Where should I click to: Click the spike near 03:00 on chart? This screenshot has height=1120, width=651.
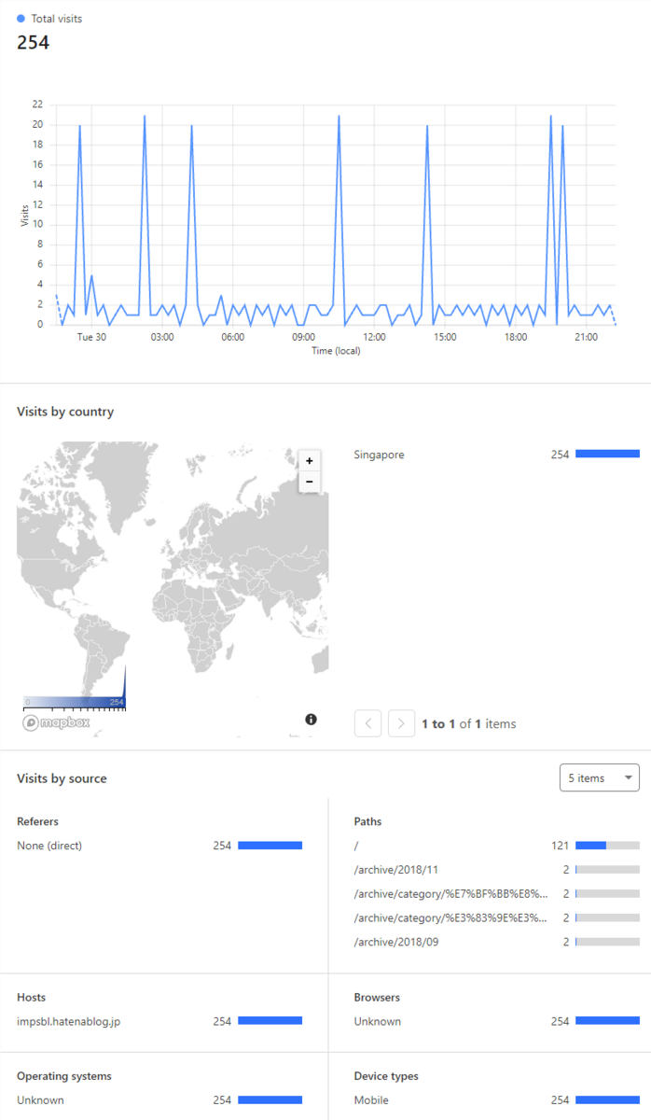click(x=145, y=117)
